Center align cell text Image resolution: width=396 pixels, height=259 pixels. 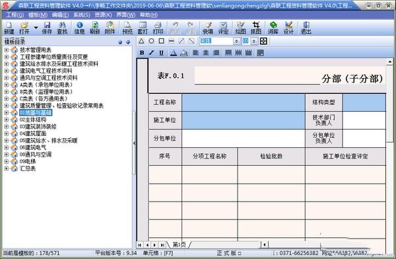coord(206,53)
